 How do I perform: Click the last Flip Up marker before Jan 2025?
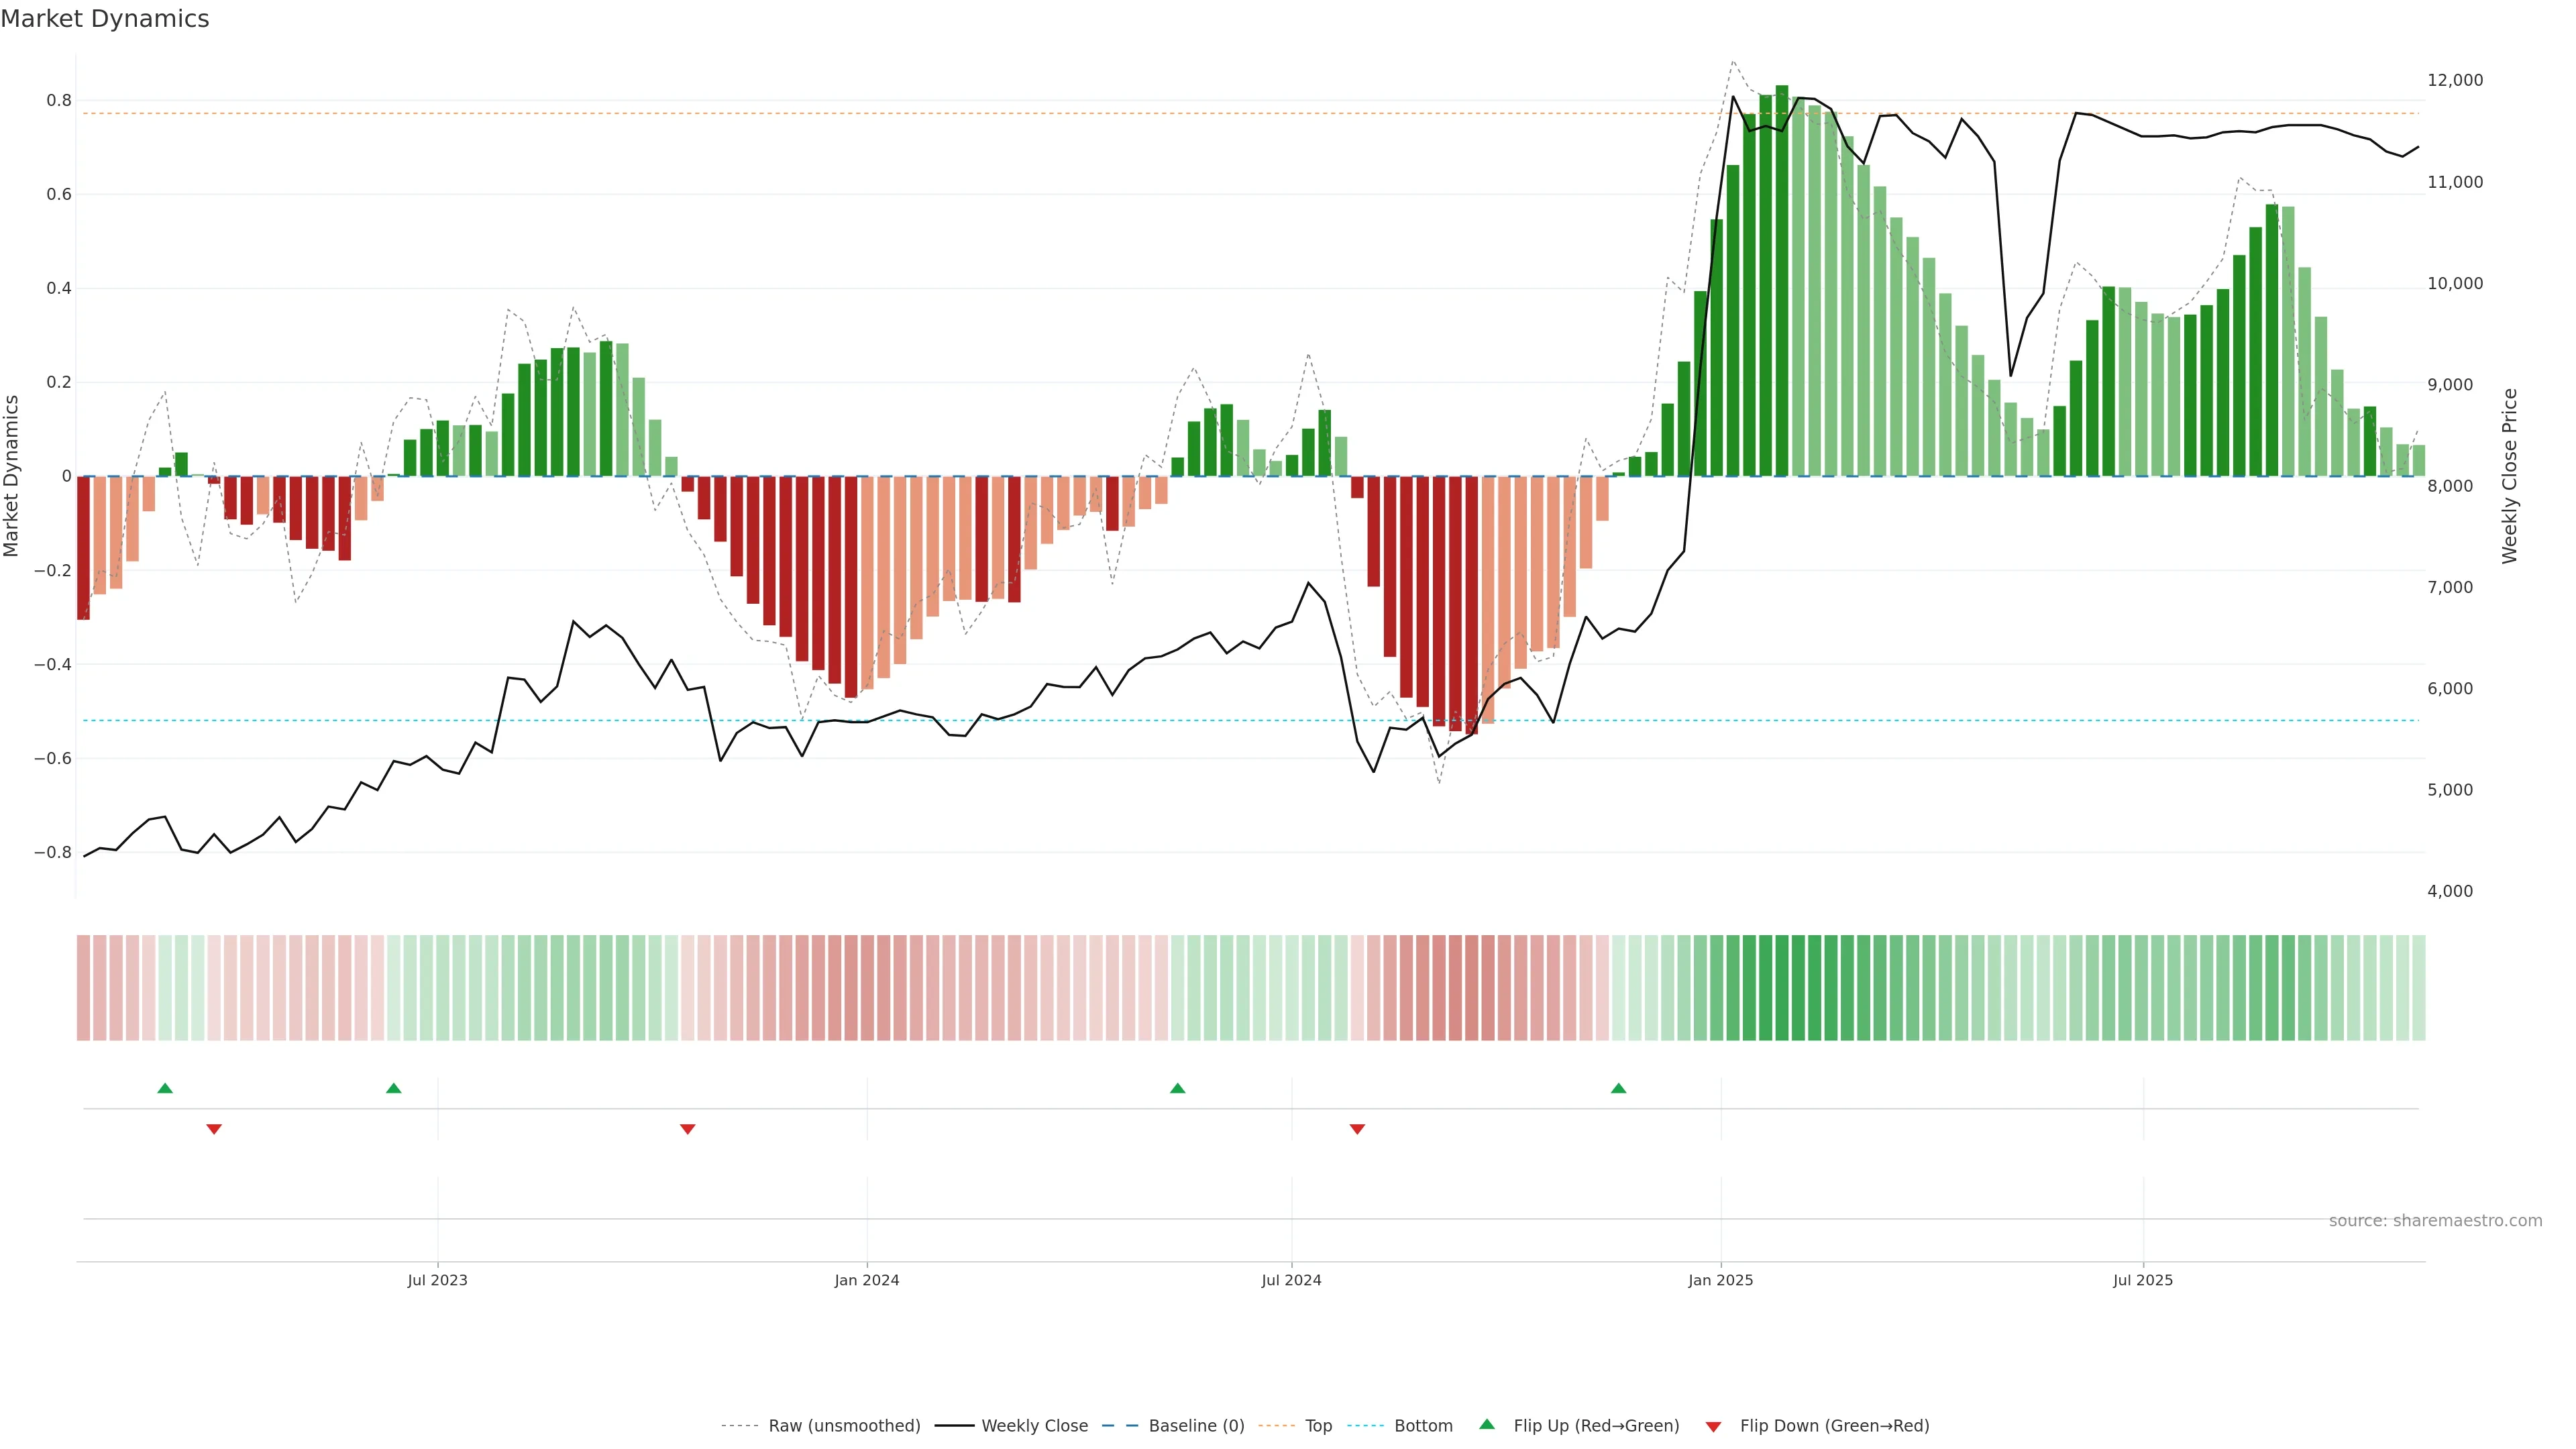tap(1618, 1088)
